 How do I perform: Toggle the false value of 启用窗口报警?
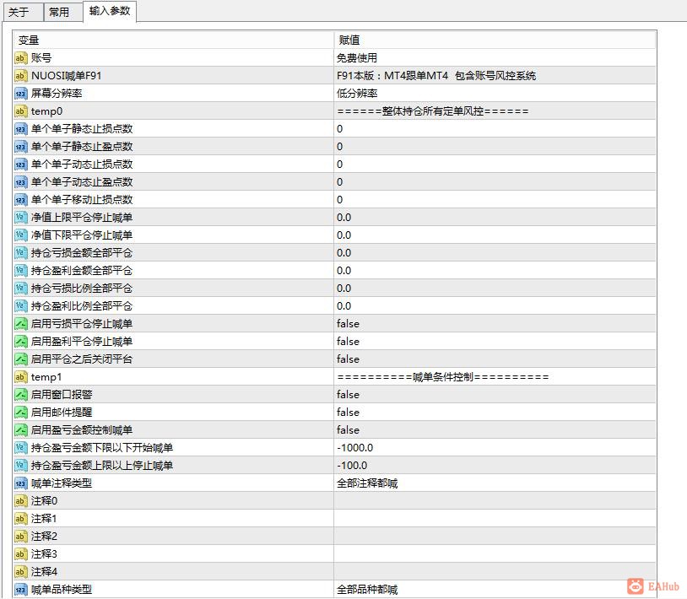[495, 395]
